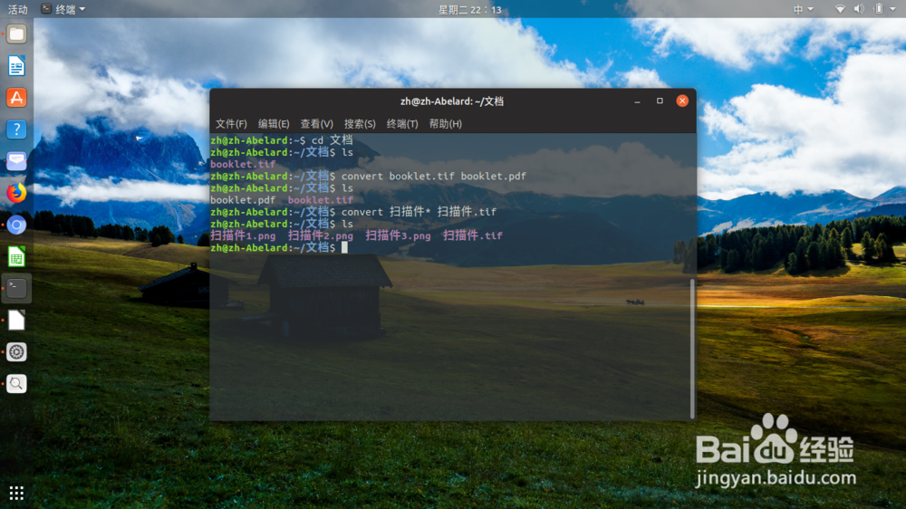Open the 查看(V) menu
The image size is (906, 509).
[x=316, y=124]
